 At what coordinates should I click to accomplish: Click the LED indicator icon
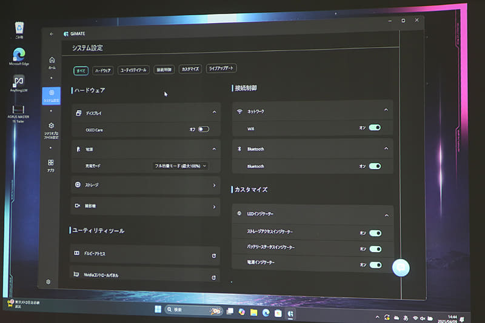pyautogui.click(x=239, y=213)
